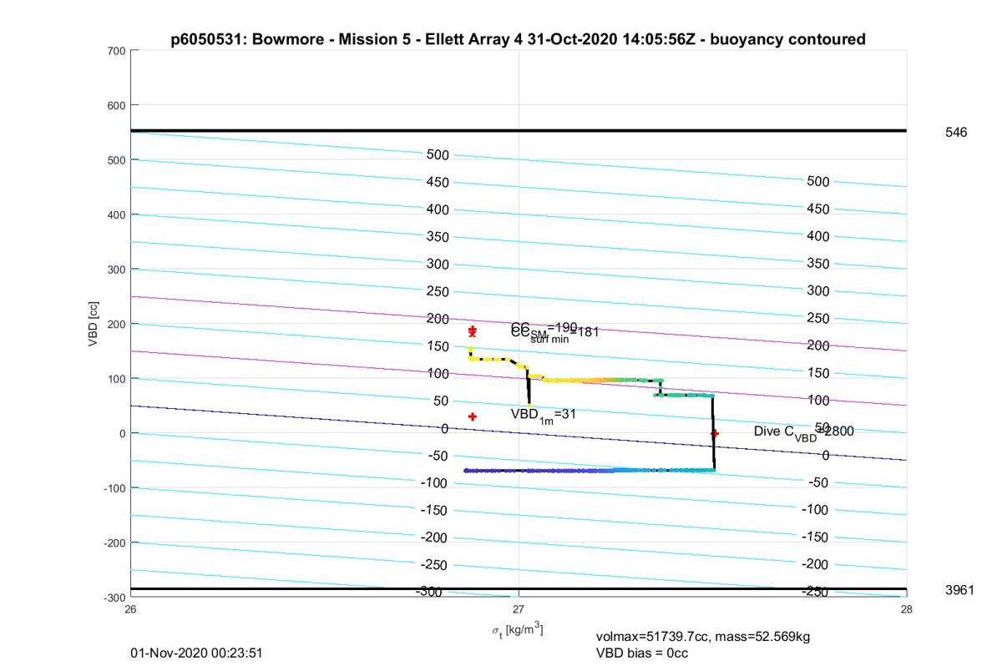Click y-axis tick label "0"

tap(123, 433)
